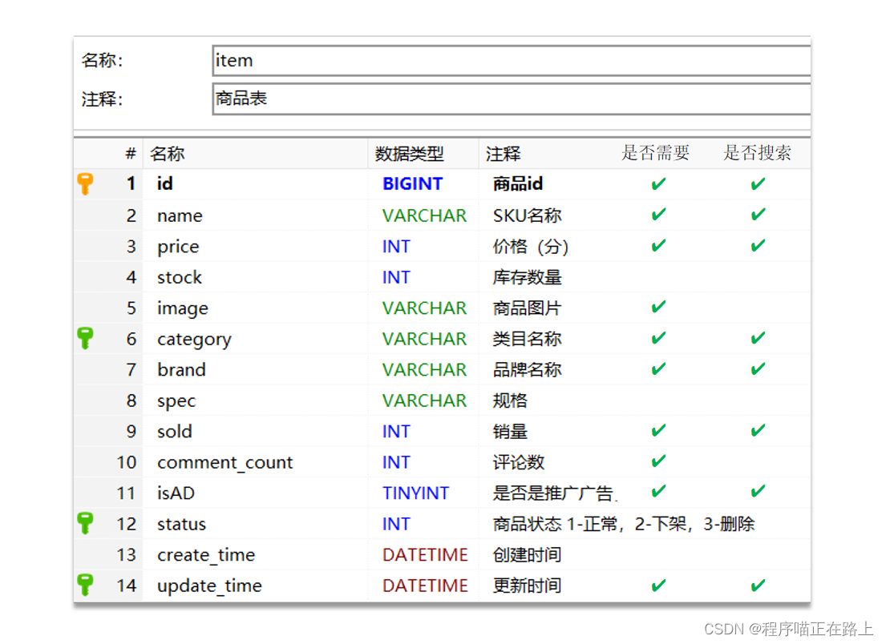Click the comment 是否是推广广告

pyautogui.click(x=554, y=493)
